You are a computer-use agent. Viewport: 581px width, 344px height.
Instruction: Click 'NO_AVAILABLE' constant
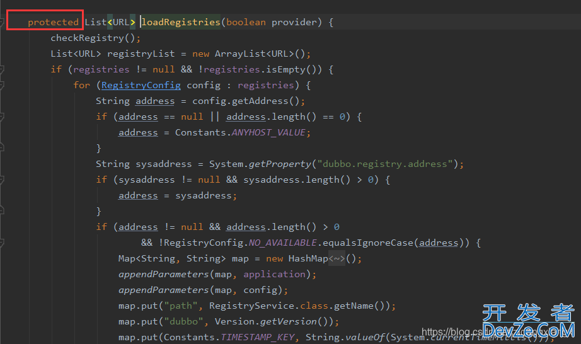pos(282,243)
